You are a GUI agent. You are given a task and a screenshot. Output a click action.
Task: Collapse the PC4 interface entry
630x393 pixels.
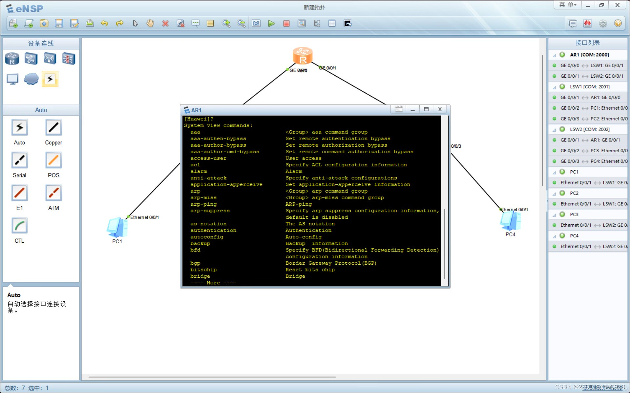(x=554, y=236)
